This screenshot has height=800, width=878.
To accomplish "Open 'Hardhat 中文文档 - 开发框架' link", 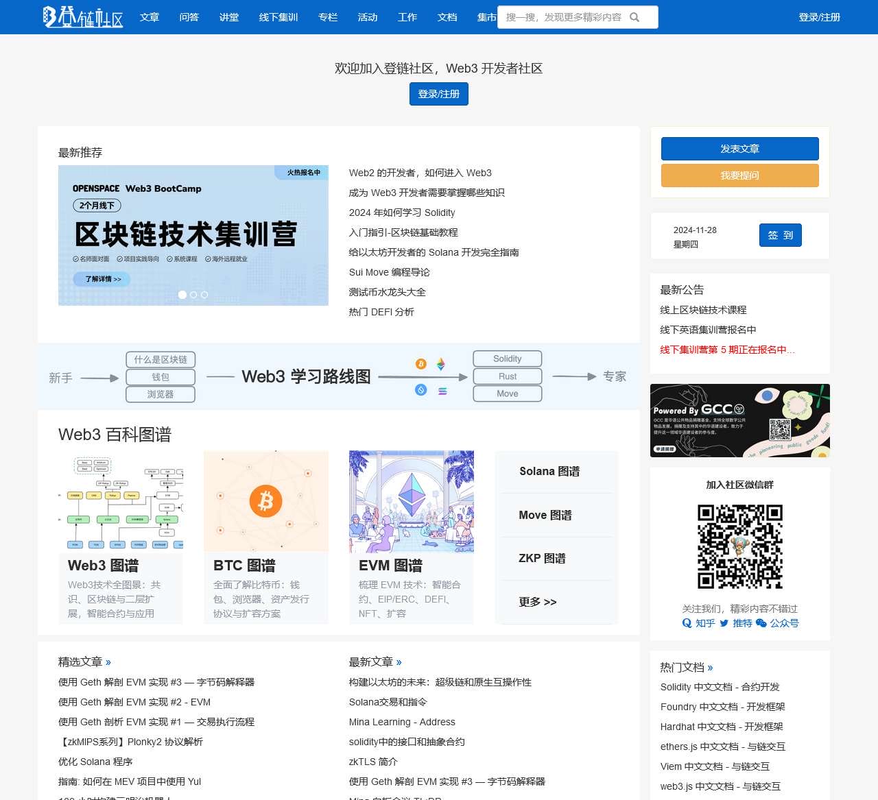I will click(x=722, y=727).
